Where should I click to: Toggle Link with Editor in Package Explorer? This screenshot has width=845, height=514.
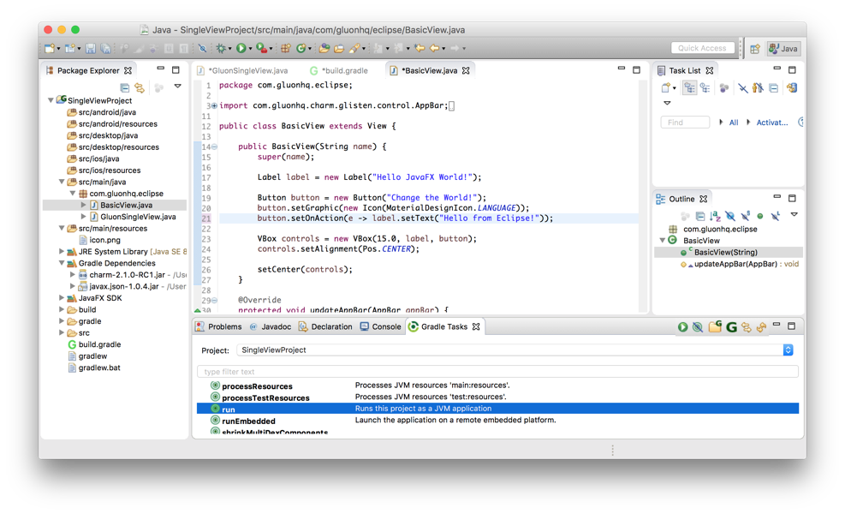click(x=140, y=87)
